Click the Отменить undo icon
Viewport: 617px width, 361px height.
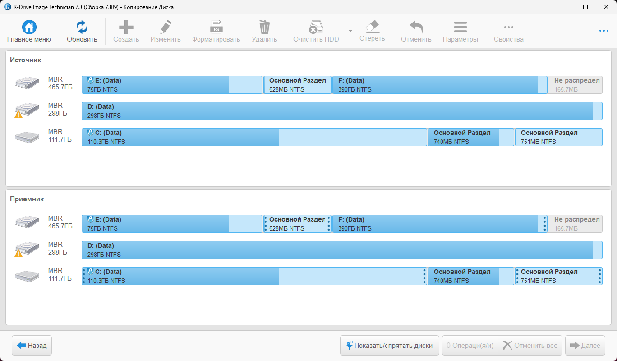(x=416, y=27)
